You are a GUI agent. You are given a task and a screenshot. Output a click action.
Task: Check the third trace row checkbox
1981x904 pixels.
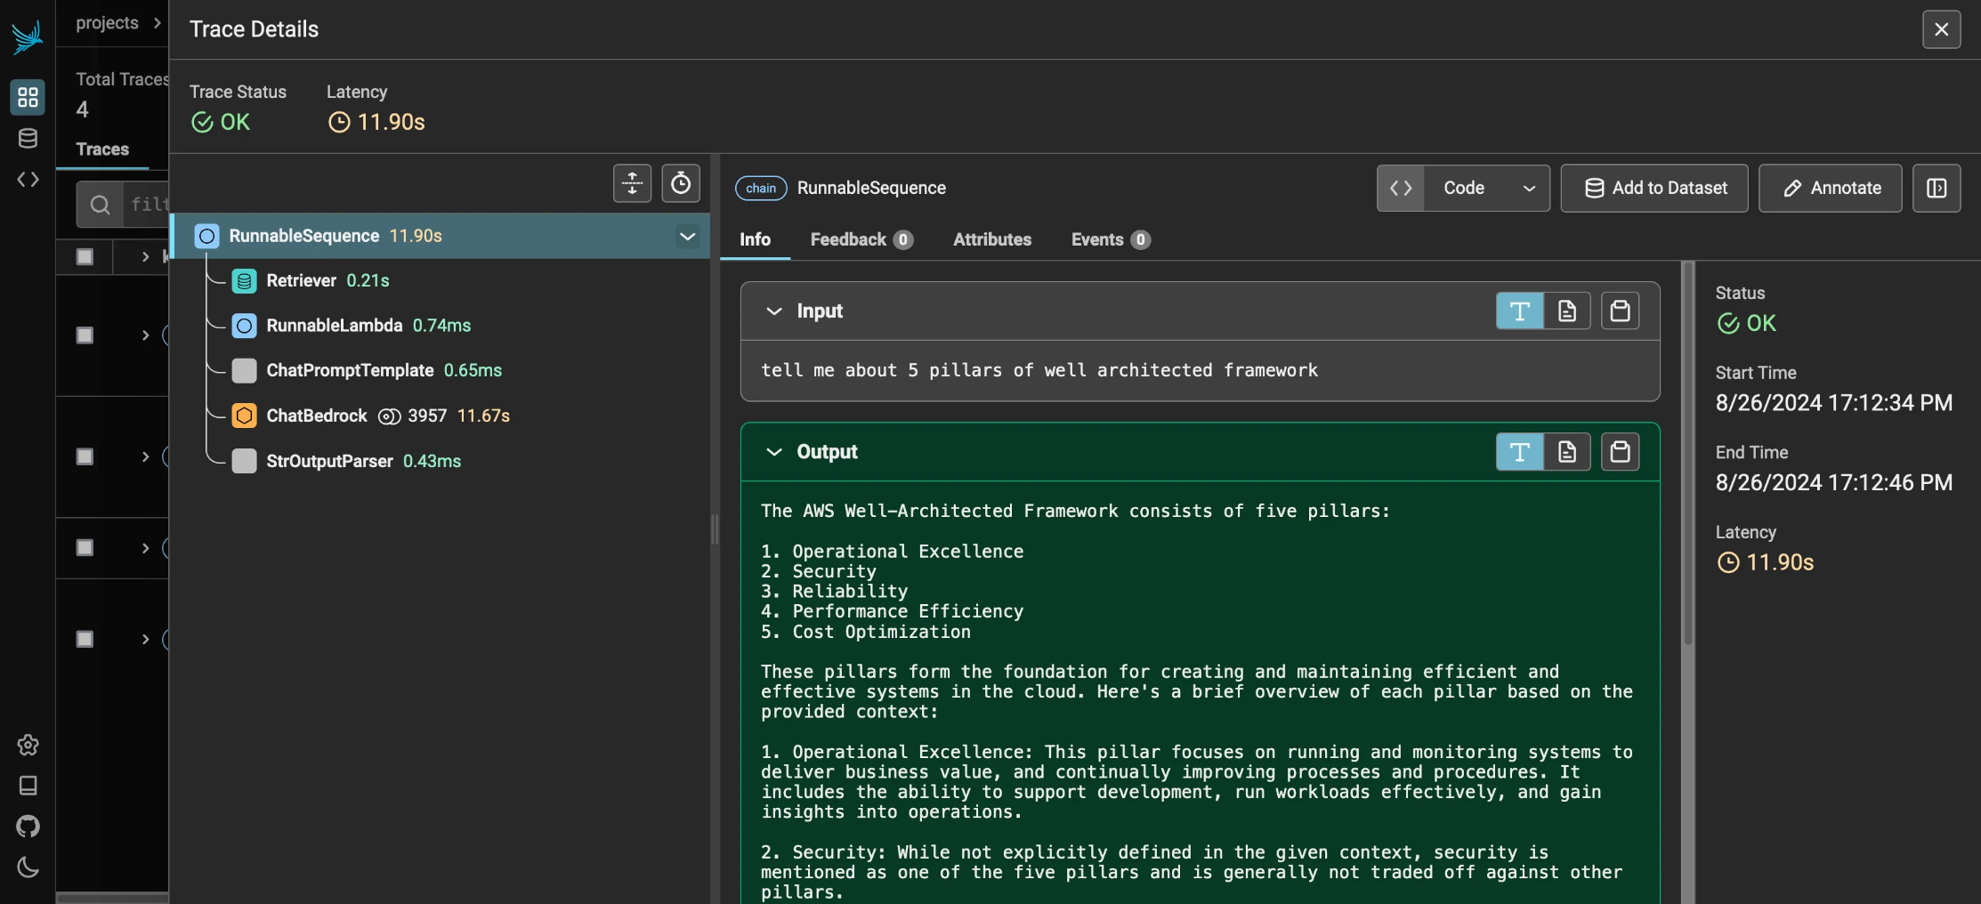[x=85, y=456]
